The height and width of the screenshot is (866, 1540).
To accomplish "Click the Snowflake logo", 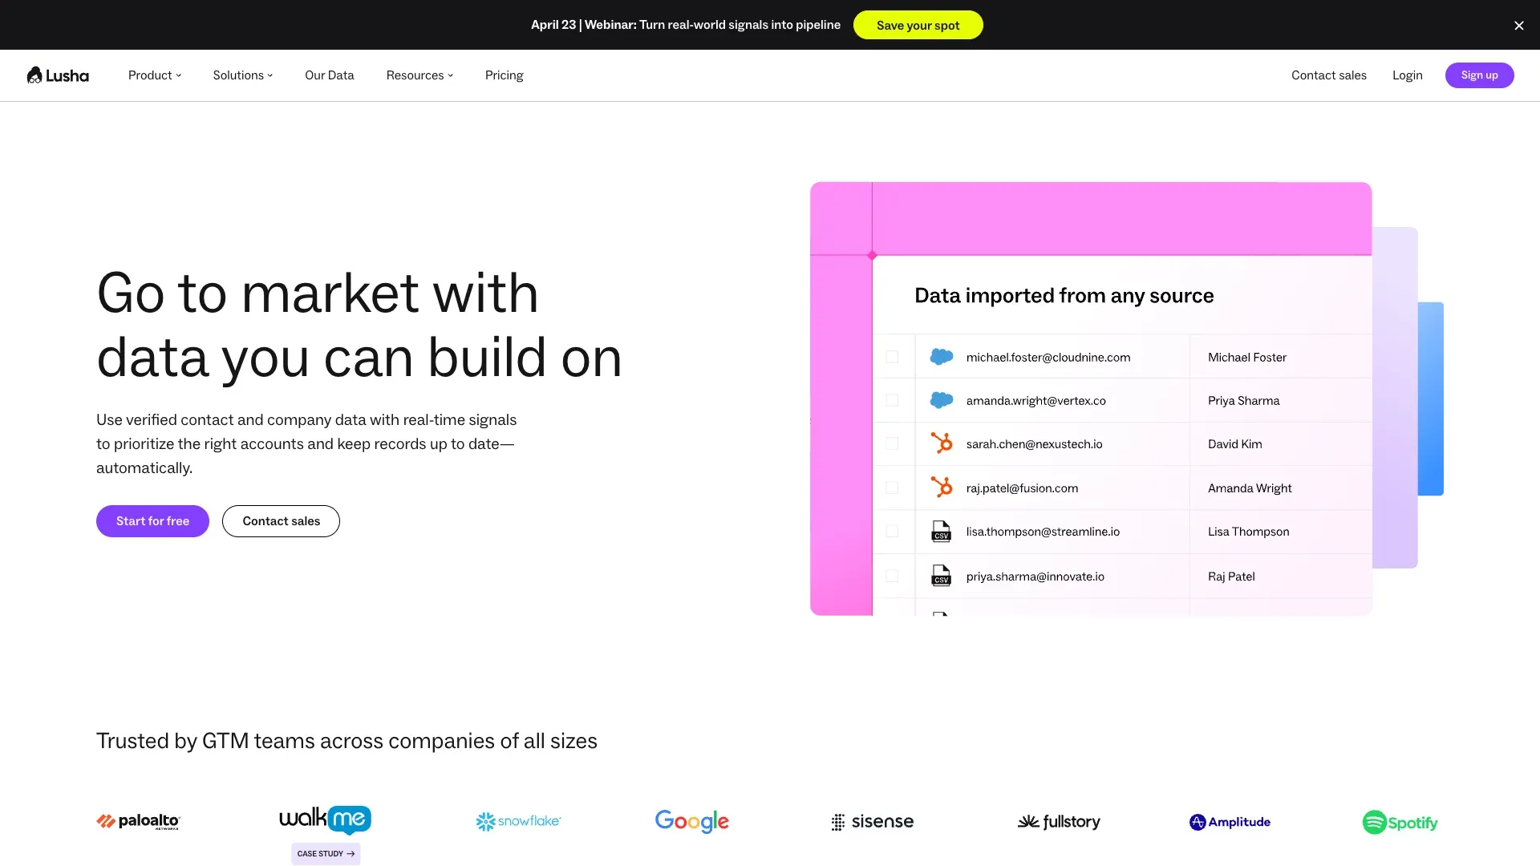I will tap(518, 821).
